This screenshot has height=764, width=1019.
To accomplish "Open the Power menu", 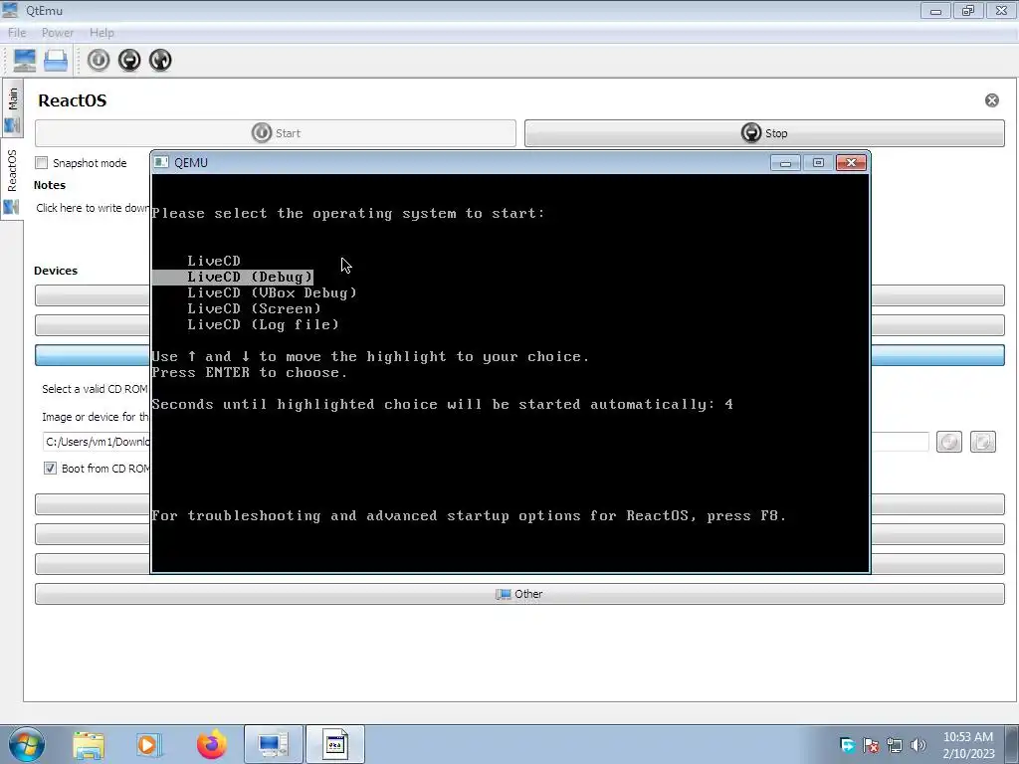I will 57,33.
